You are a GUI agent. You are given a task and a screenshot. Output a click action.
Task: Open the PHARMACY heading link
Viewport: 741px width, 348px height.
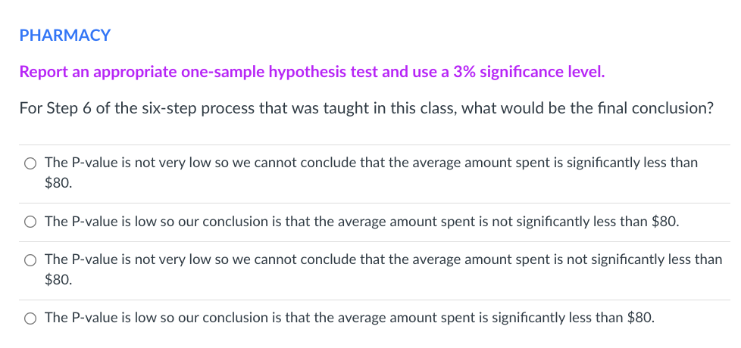pos(64,36)
